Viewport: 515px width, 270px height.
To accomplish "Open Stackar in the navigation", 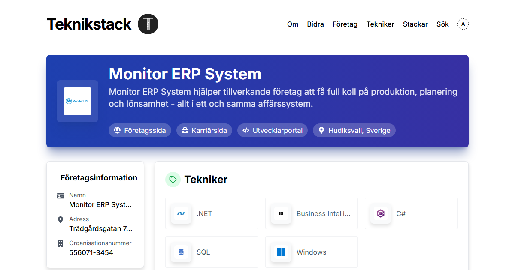I will click(415, 24).
